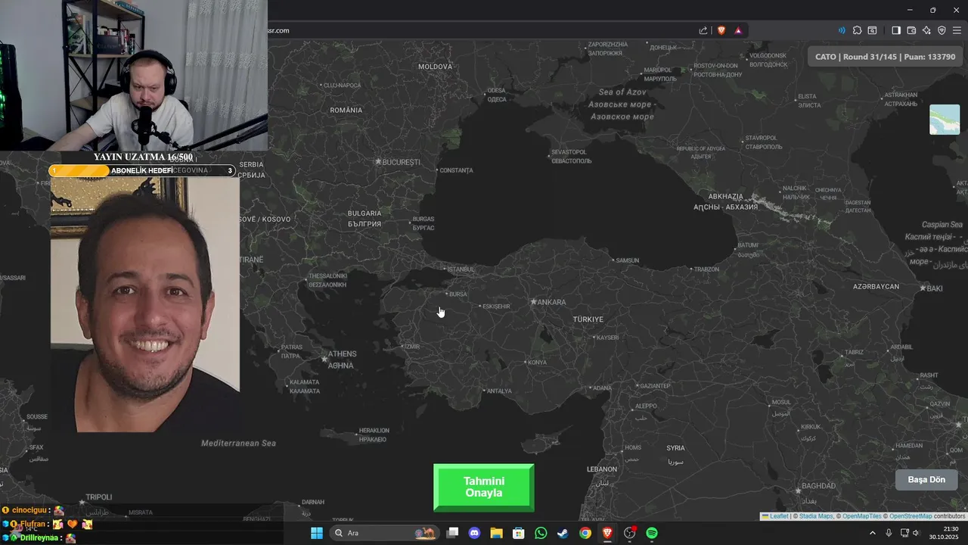Click the Konya label on map
This screenshot has height=545, width=968.
[x=537, y=363]
